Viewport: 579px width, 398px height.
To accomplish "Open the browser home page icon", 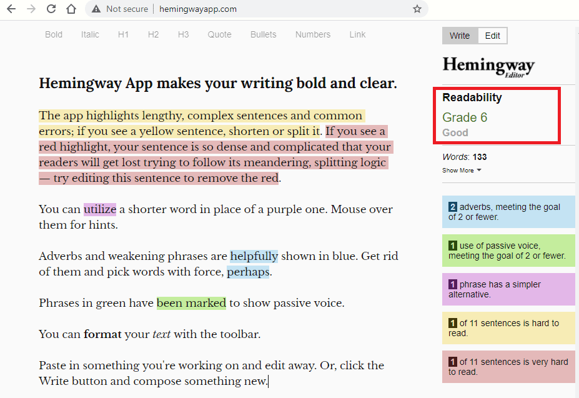I will click(x=71, y=9).
